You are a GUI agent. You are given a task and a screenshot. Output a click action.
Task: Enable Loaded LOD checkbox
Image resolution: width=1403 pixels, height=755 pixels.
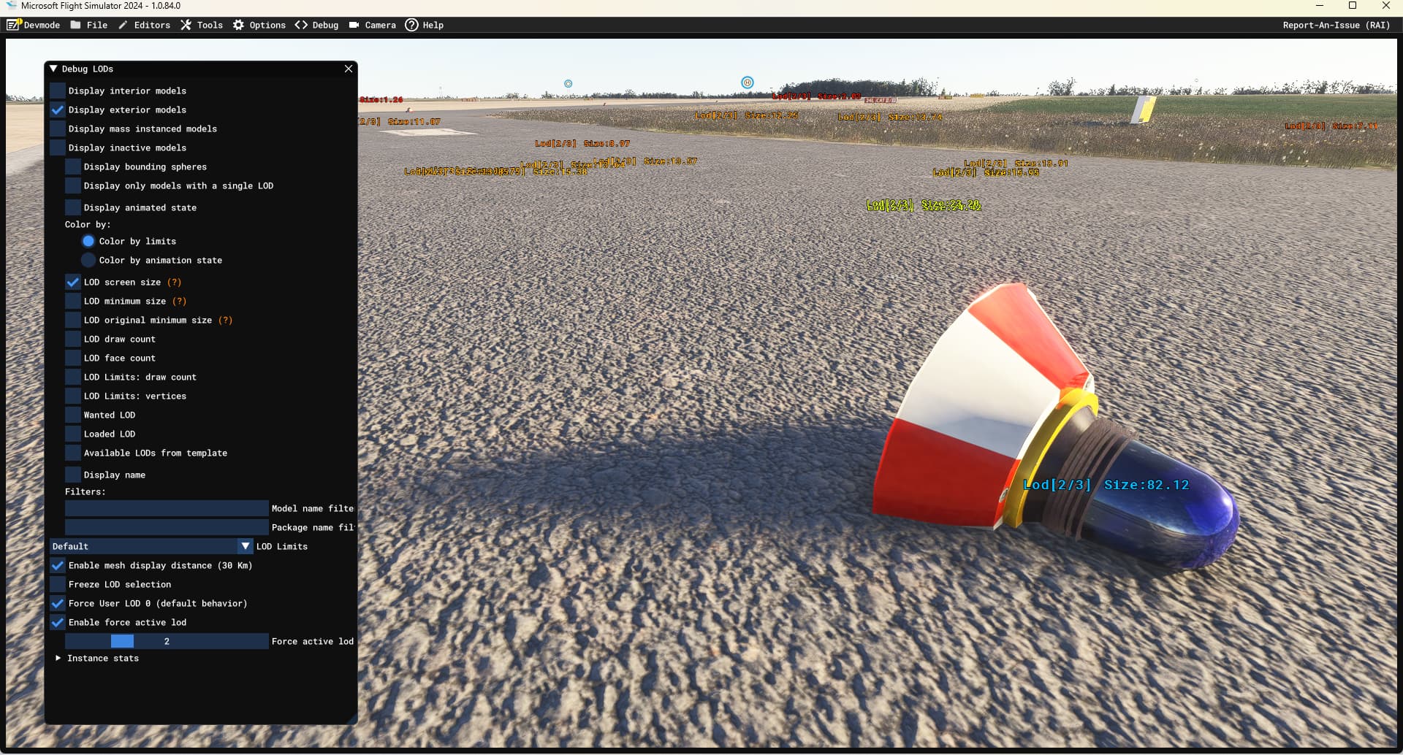pos(73,434)
